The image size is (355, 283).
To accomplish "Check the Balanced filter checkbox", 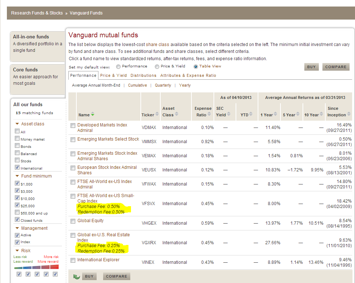I will pyautogui.click(x=17, y=153).
